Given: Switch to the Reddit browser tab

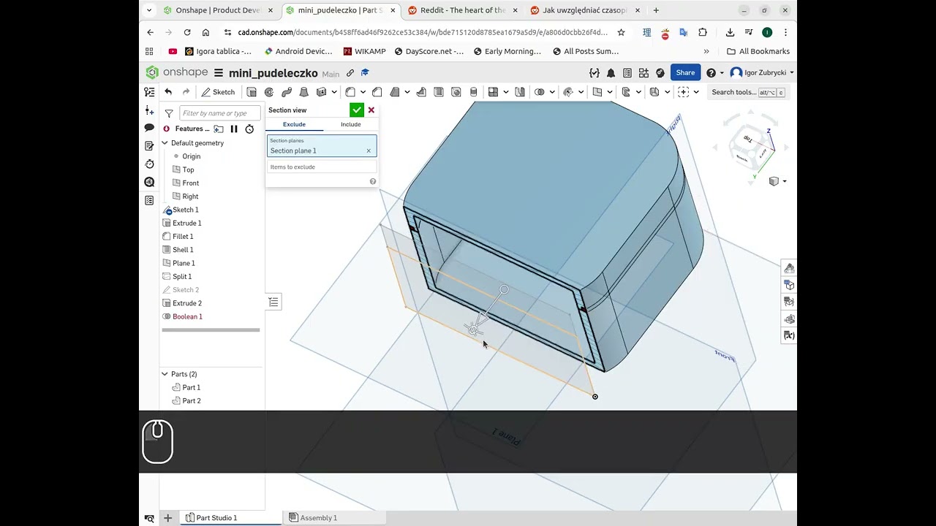Looking at the screenshot, I should 463,10.
